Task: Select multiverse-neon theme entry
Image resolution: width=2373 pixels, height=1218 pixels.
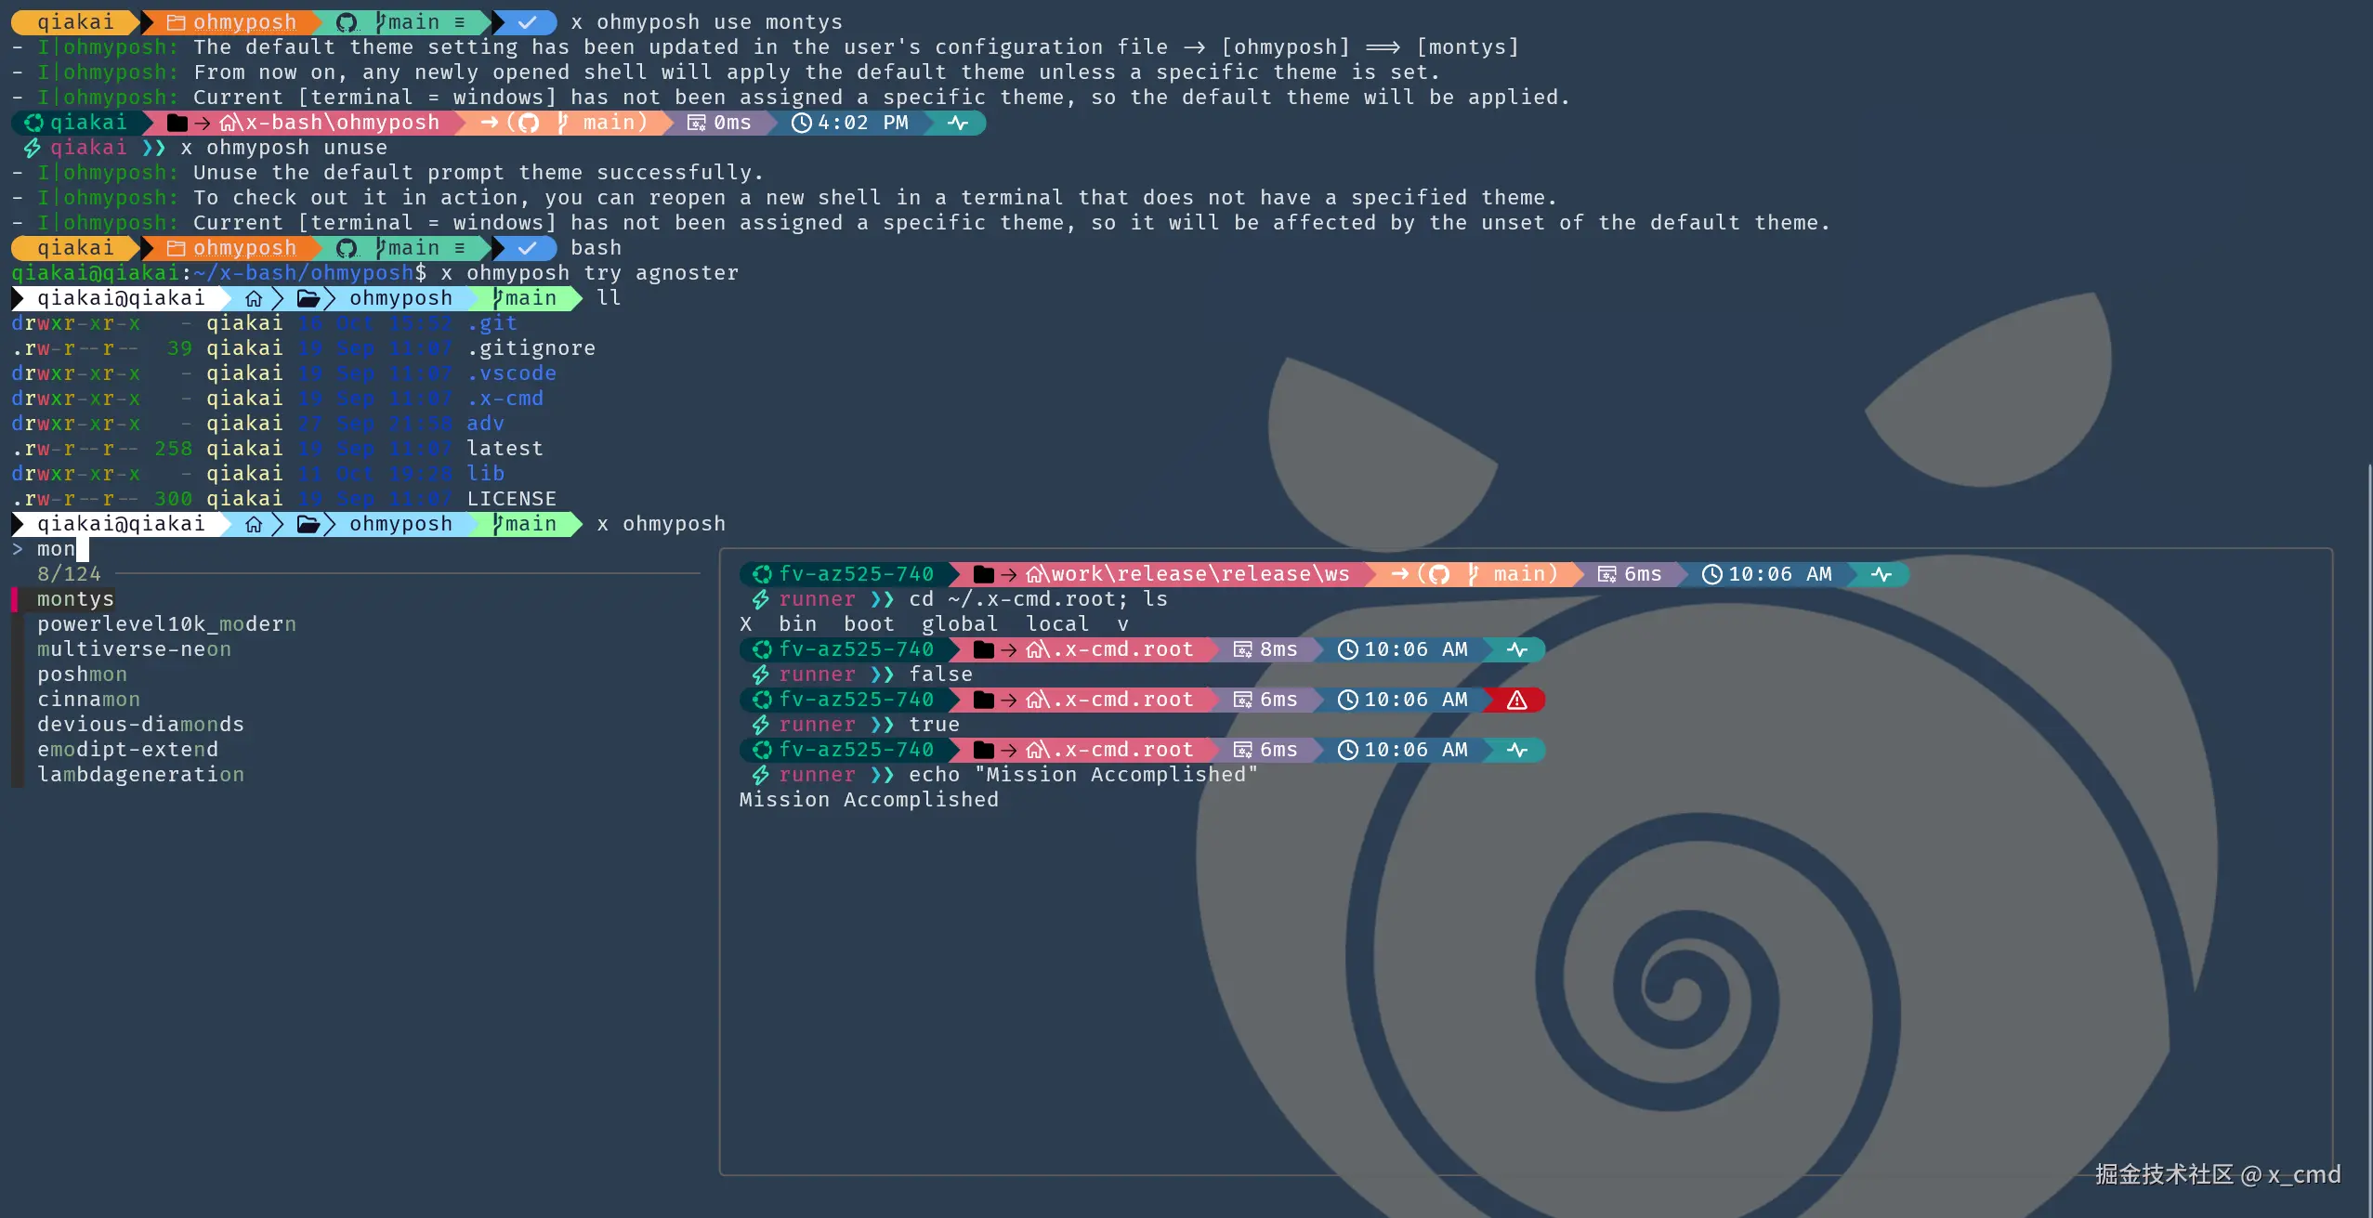Action: [x=134, y=649]
